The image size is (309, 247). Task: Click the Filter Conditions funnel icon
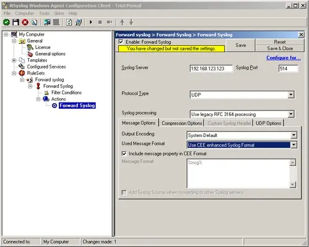tap(46, 93)
